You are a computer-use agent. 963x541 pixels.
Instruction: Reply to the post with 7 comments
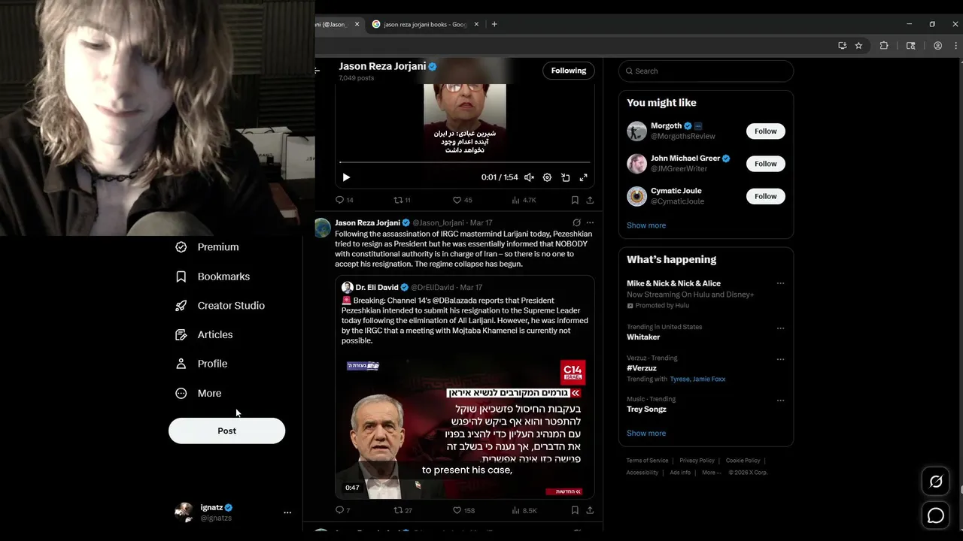click(x=342, y=510)
